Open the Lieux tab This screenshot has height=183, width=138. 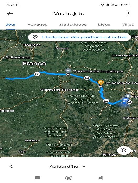(104, 25)
